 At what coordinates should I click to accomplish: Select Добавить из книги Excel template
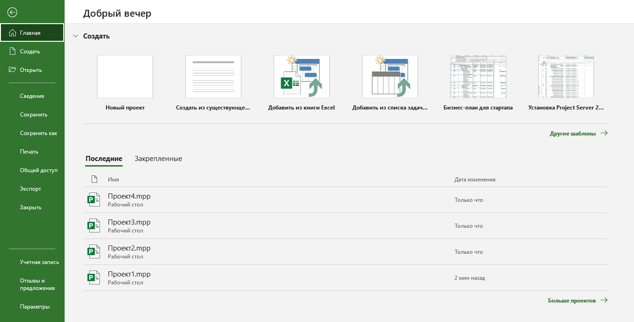pos(301,77)
